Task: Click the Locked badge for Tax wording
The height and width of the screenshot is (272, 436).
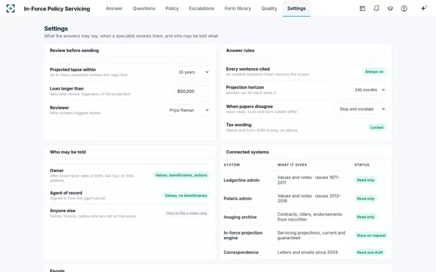Action: coord(377,127)
